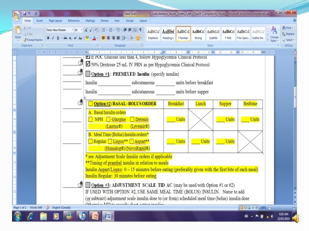Check the Aspart checkbox
Viewport: 309px width, 231px height.
[131, 141]
